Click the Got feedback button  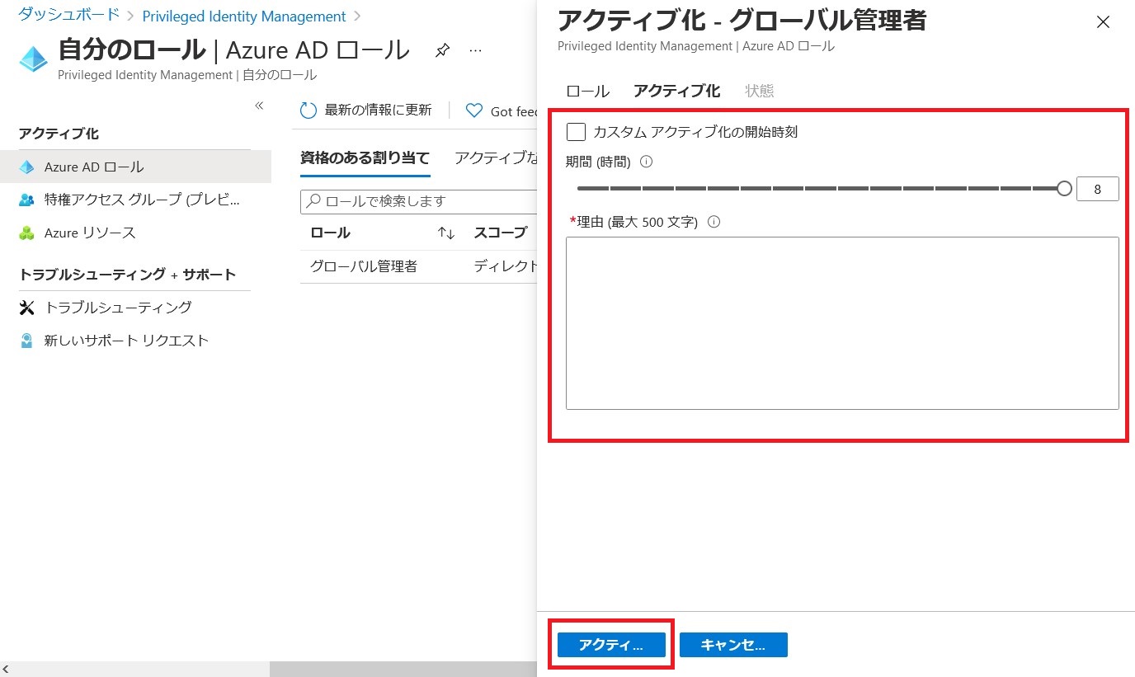coord(502,111)
